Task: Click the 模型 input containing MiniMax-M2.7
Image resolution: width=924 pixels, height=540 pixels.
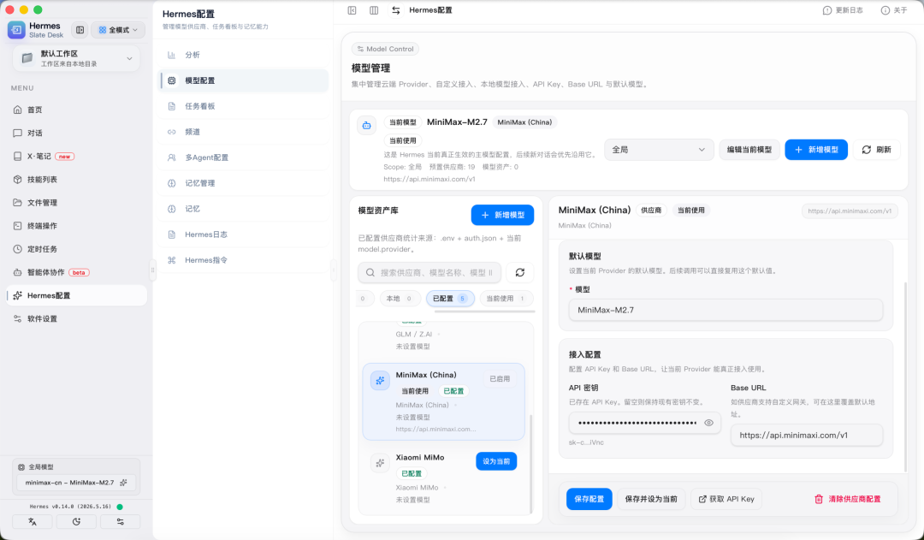Action: tap(726, 310)
